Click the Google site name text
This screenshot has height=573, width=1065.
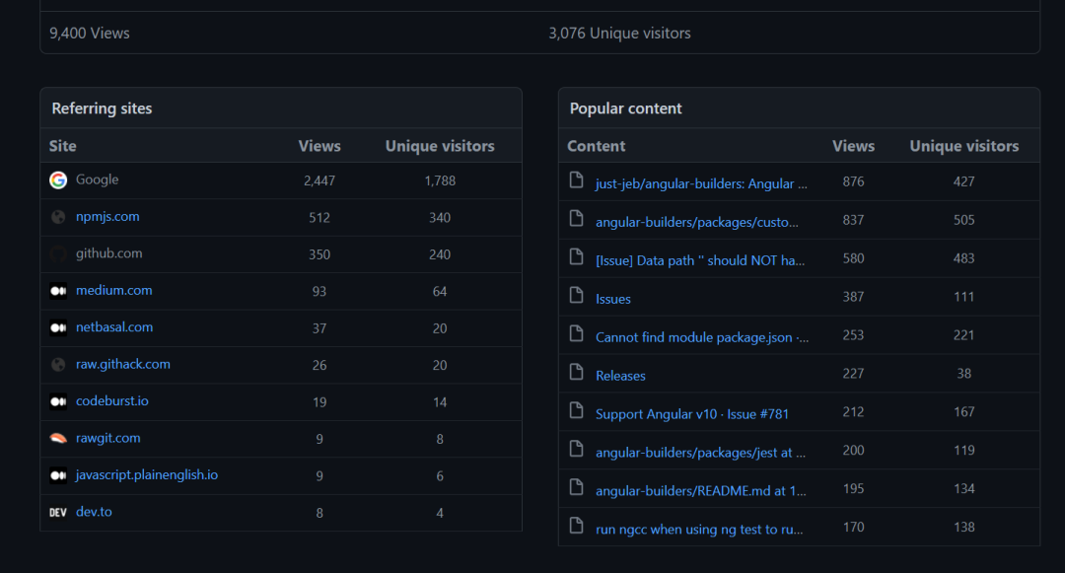[97, 179]
